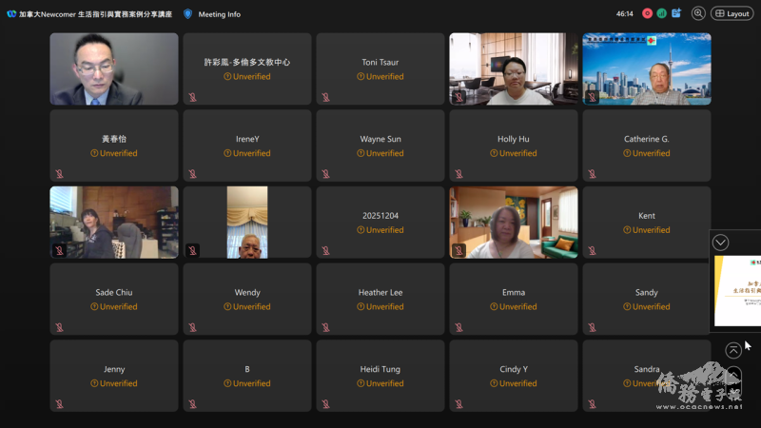Click the shared presentation slide thumbnail
This screenshot has height=428, width=761.
(x=738, y=290)
